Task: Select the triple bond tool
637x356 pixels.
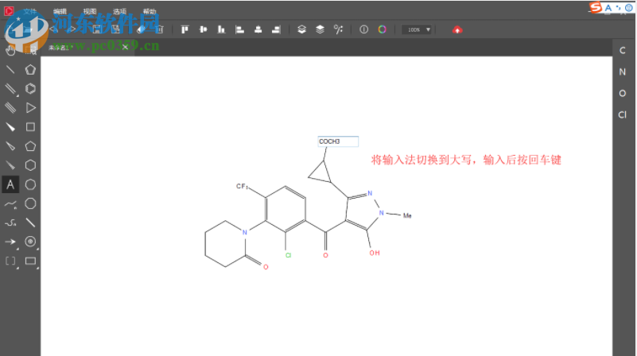Action: (10, 107)
